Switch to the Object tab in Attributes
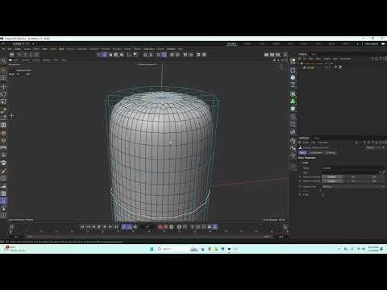 click(331, 152)
